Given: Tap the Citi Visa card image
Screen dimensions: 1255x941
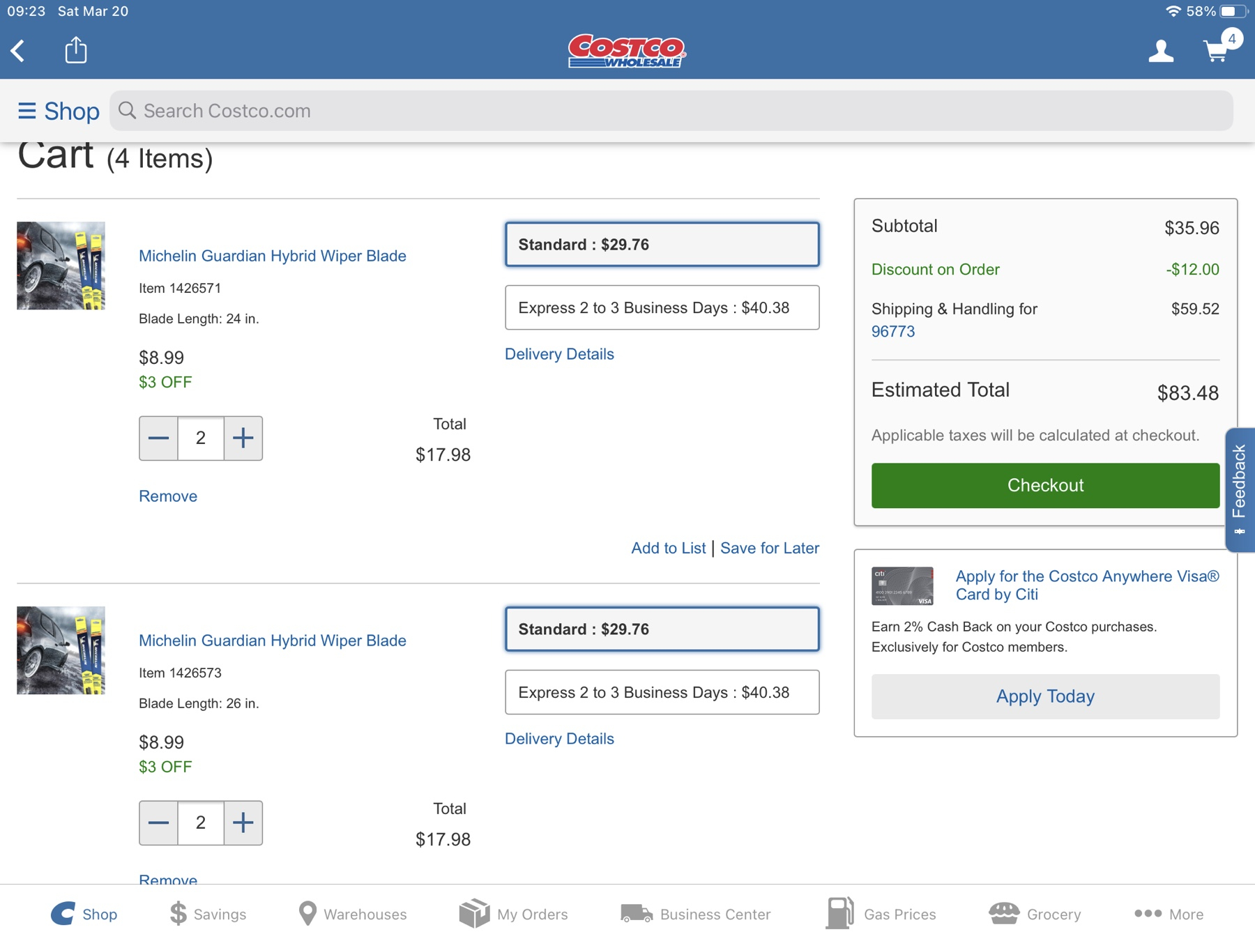Looking at the screenshot, I should 902,586.
